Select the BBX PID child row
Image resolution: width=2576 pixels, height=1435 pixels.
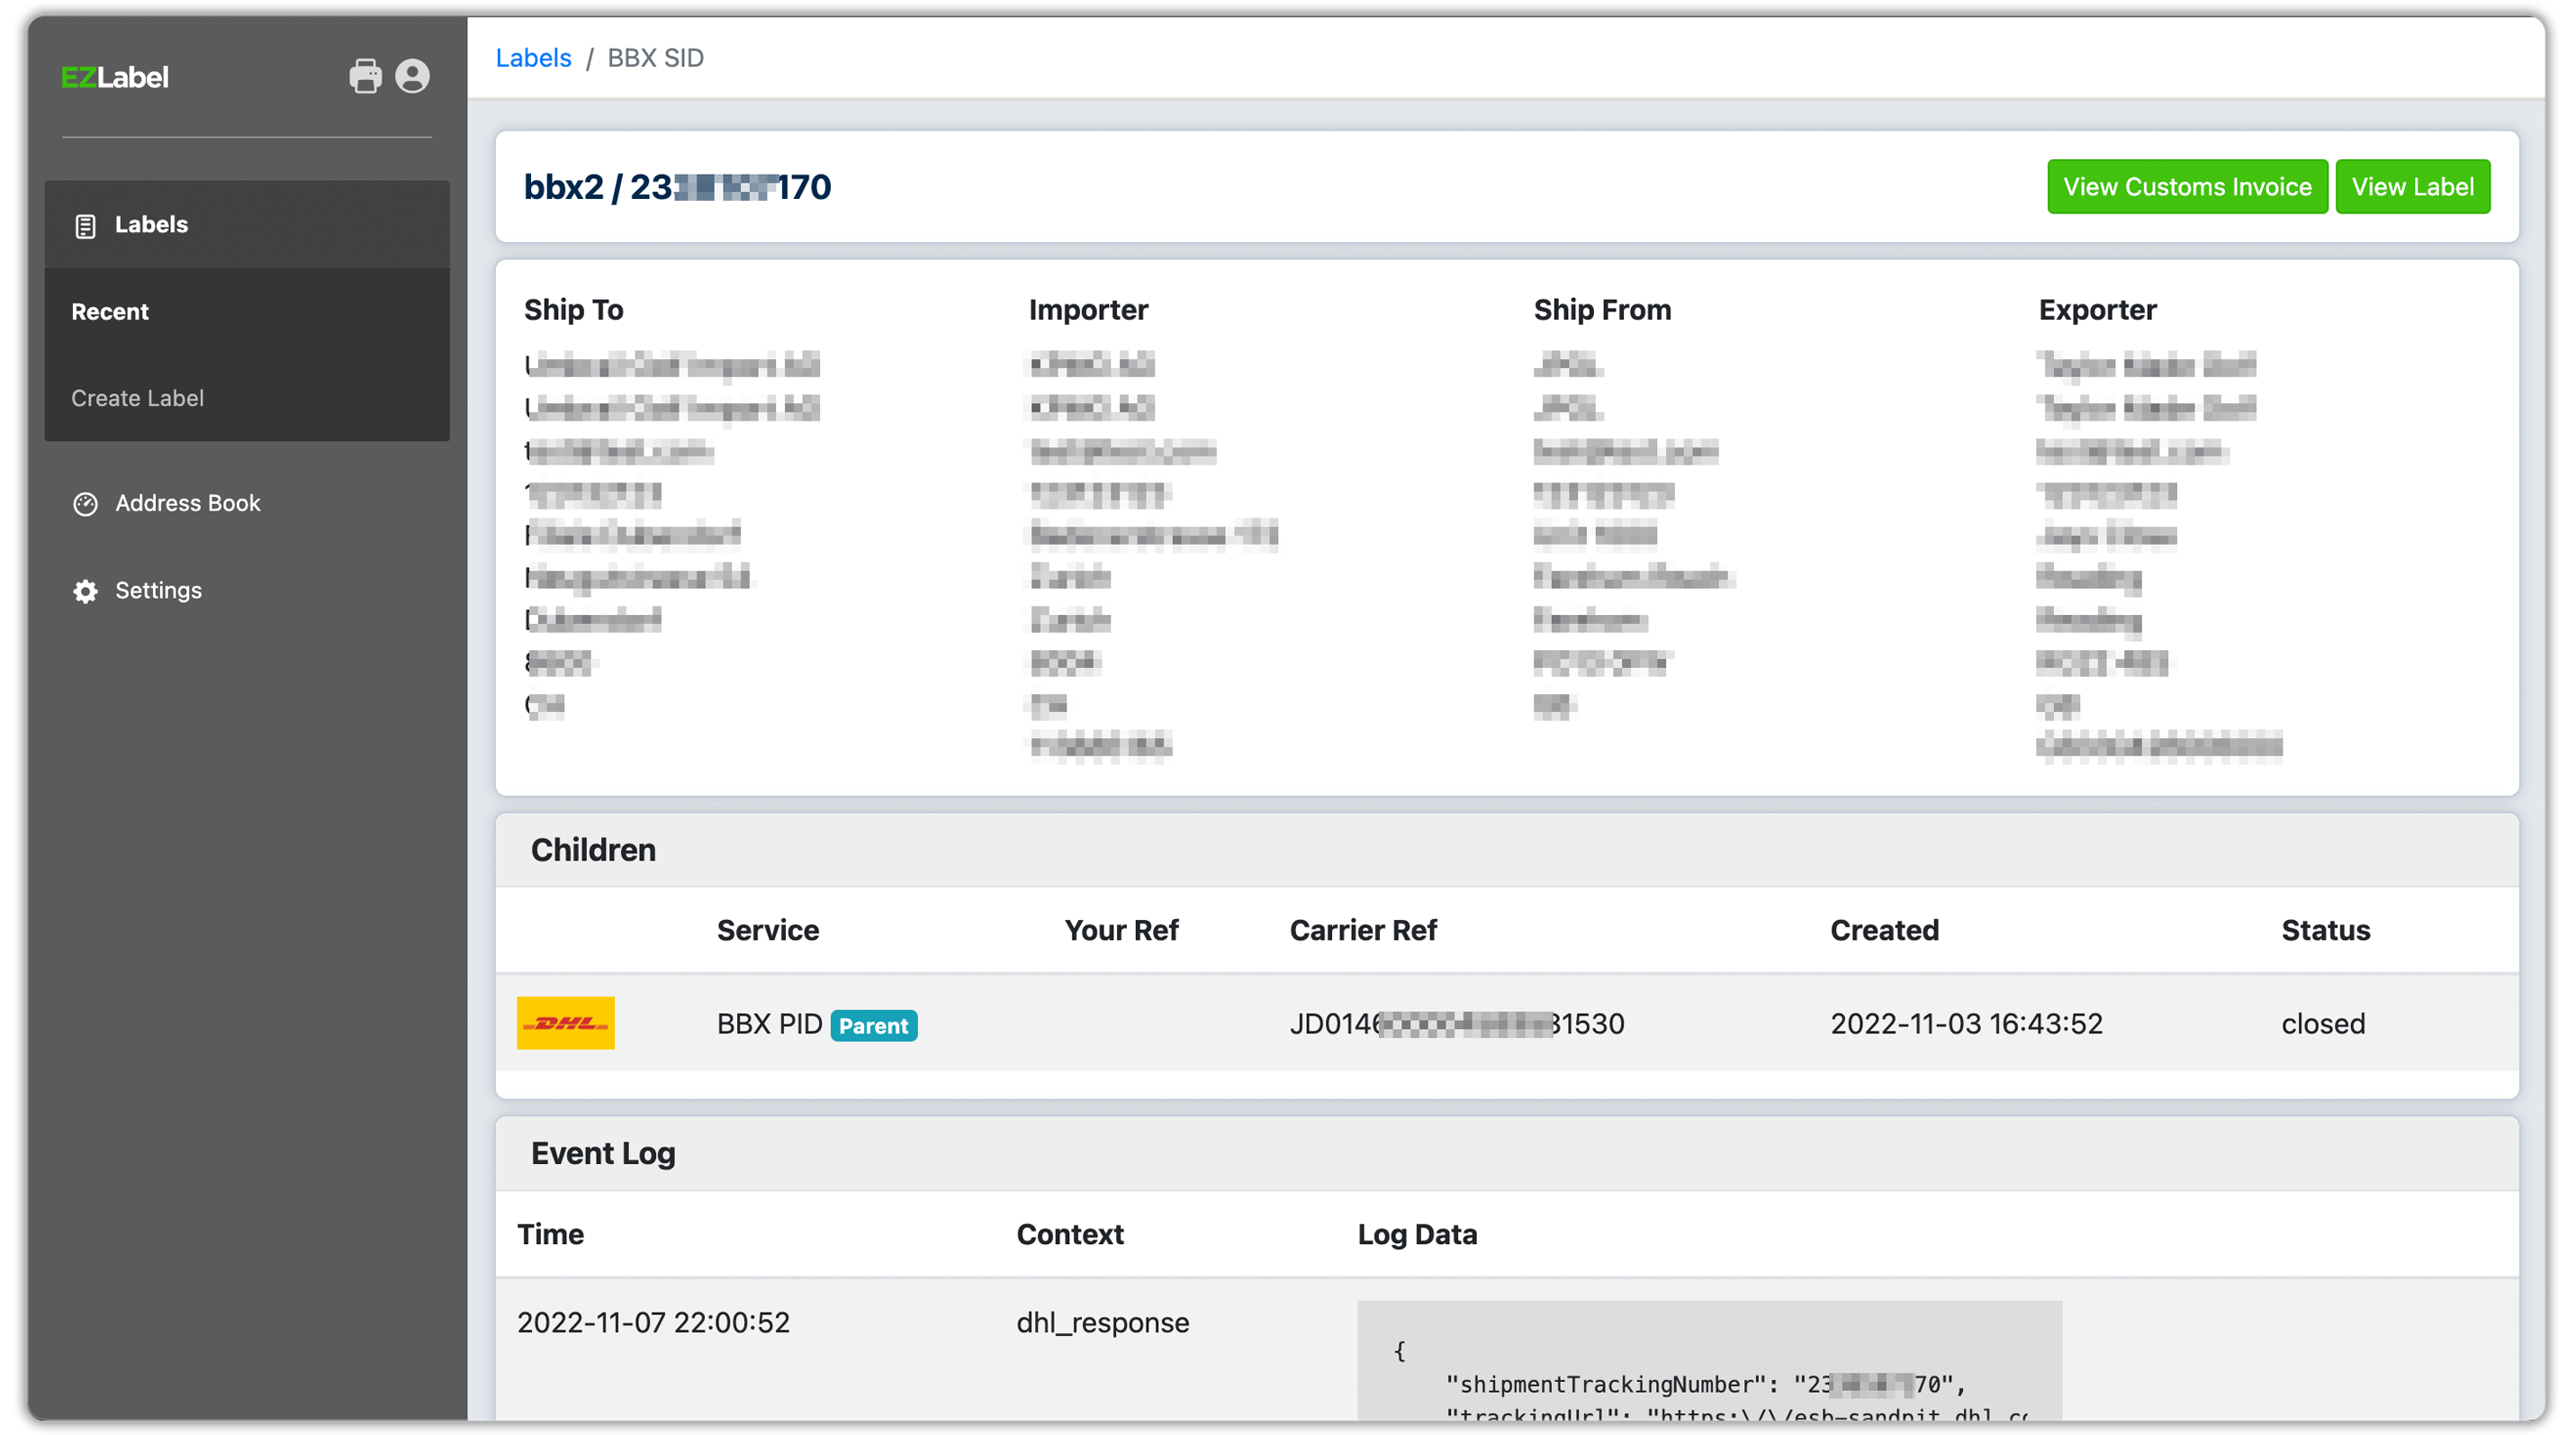click(x=770, y=1023)
